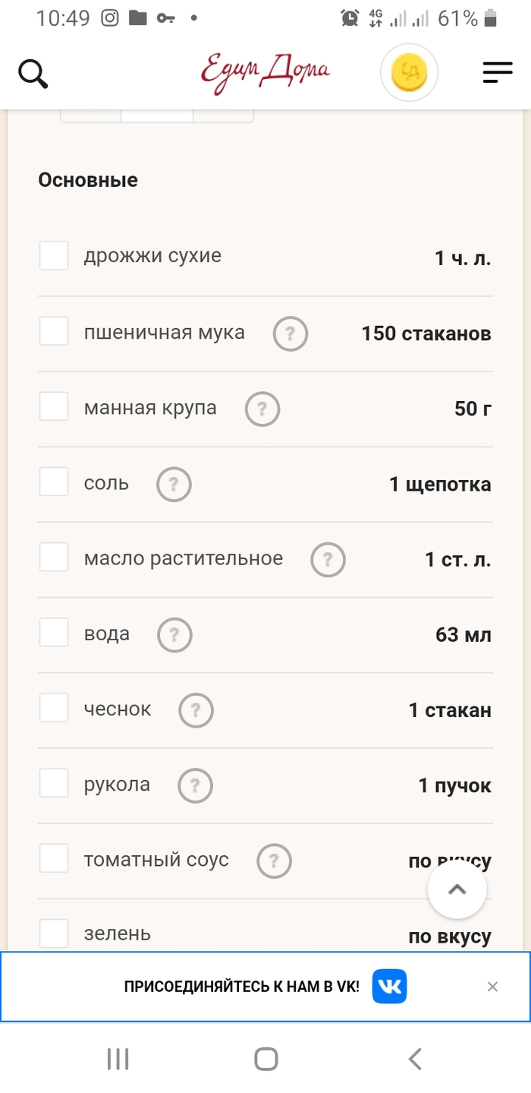Check the дрожжи сухие ingredient checkbox
This screenshot has height=1093, width=531.
pyautogui.click(x=53, y=255)
